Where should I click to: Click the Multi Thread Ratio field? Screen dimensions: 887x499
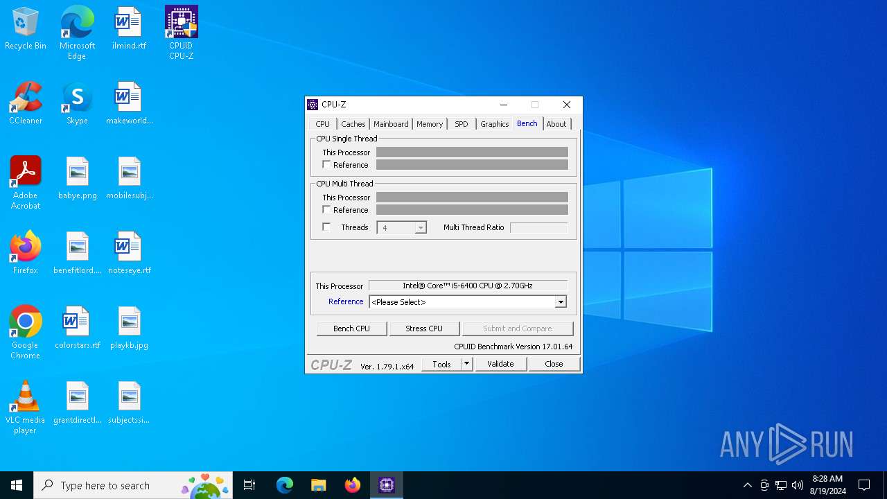coord(538,227)
